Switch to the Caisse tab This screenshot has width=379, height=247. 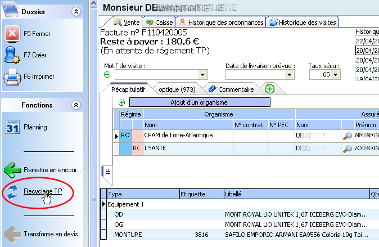pyautogui.click(x=159, y=23)
